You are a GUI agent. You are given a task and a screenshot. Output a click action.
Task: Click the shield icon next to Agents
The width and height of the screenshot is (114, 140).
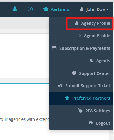click(x=92, y=60)
